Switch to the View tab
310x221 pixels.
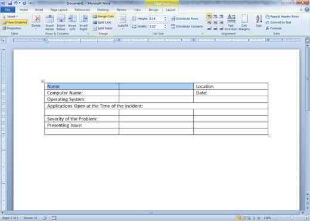point(137,10)
